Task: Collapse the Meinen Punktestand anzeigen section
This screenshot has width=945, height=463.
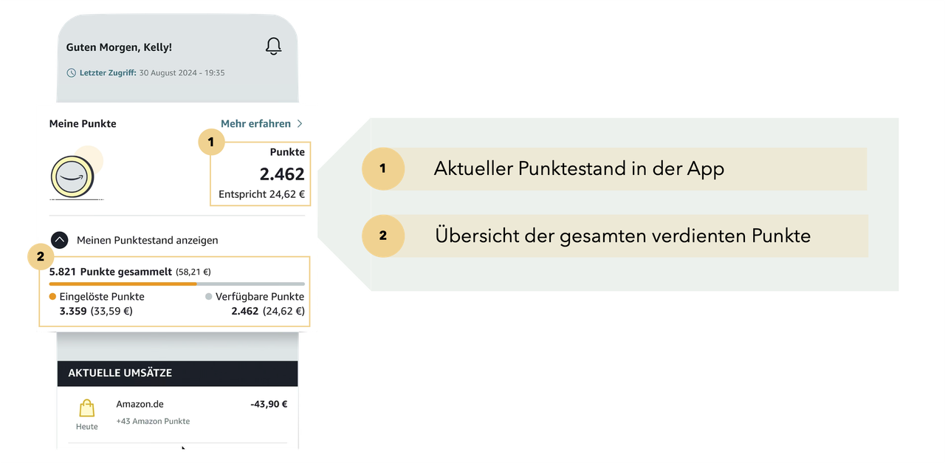Action: [x=61, y=240]
